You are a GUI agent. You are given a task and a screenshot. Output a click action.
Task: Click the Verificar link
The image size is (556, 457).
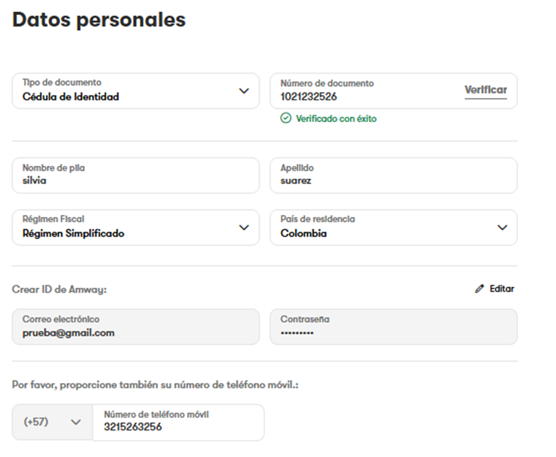tap(486, 90)
